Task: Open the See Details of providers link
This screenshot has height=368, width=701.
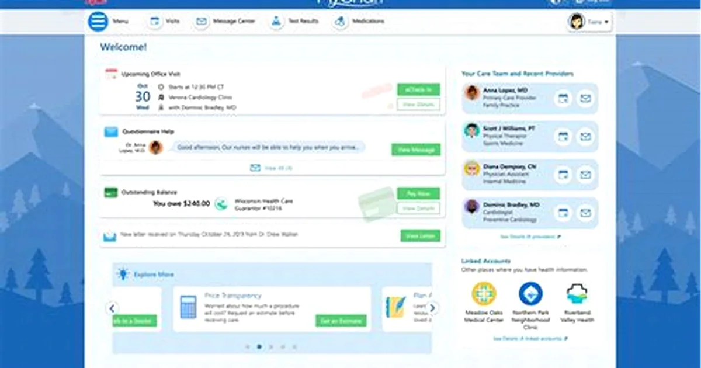Action: [x=530, y=237]
